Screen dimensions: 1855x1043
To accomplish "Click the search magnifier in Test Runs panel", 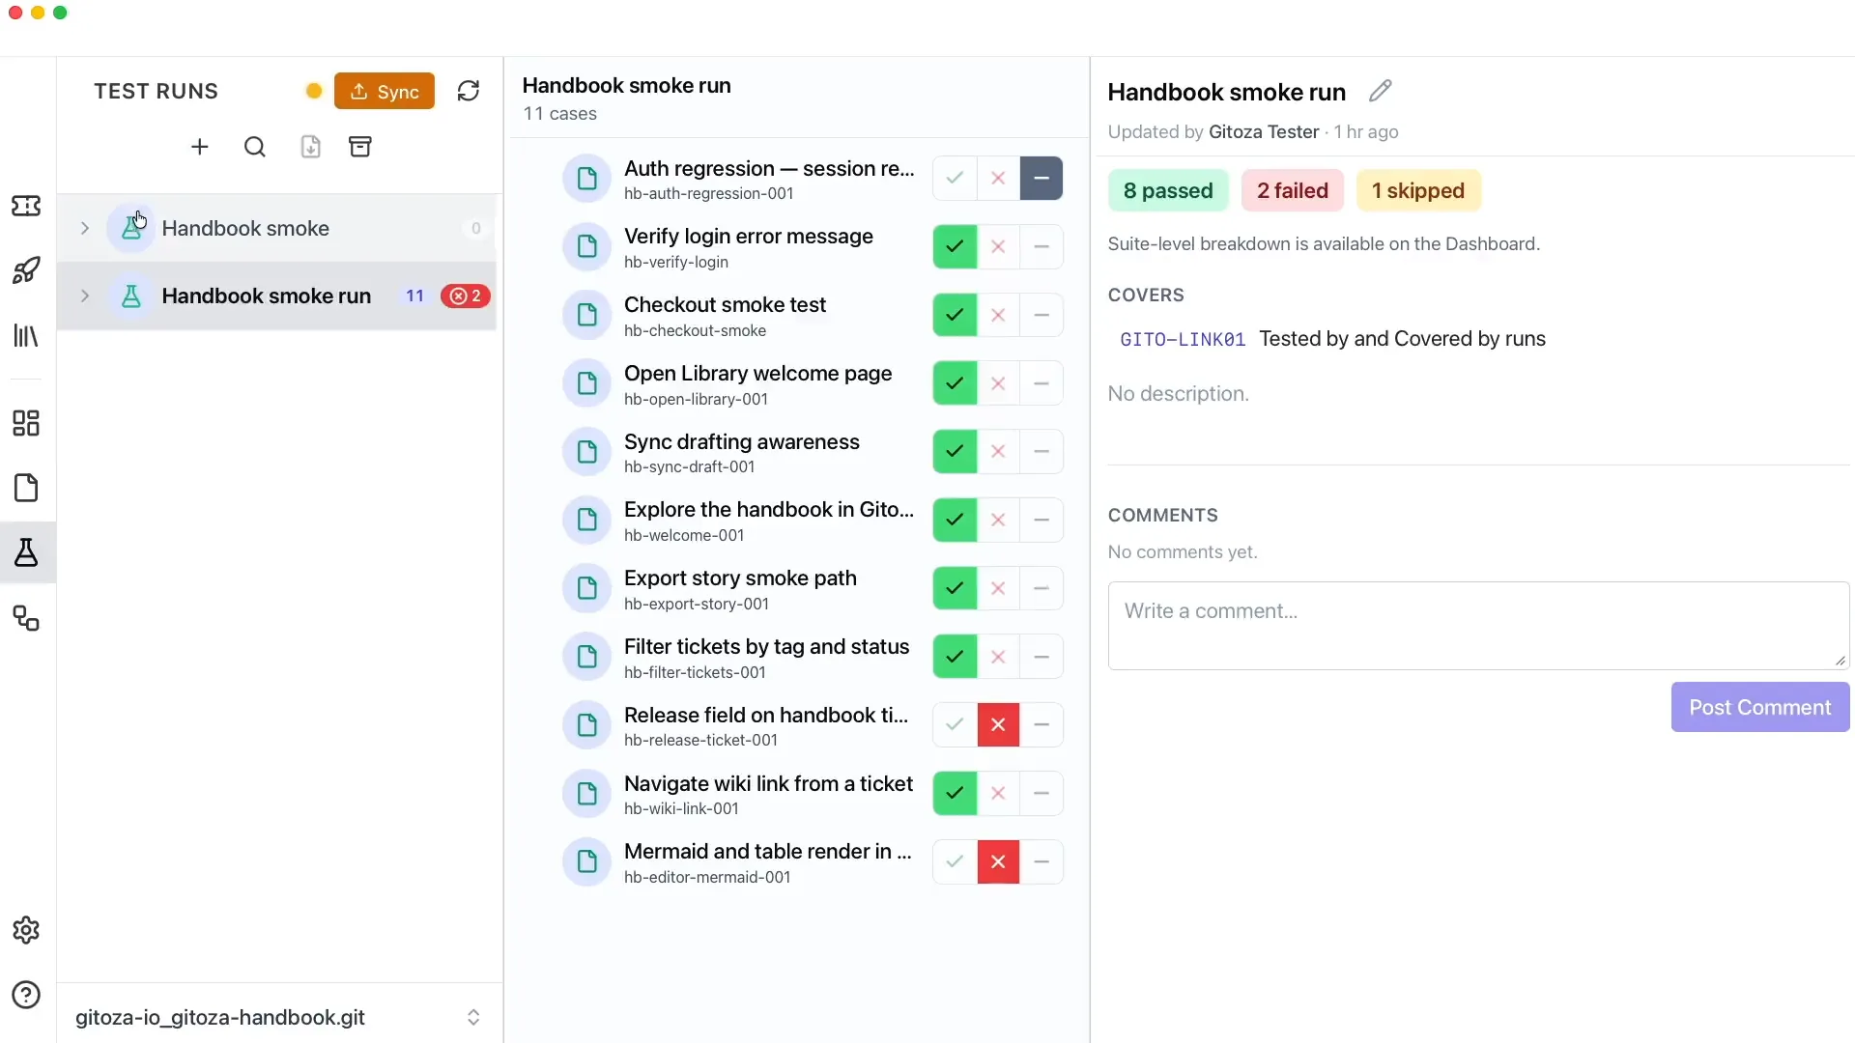I will click(x=255, y=147).
